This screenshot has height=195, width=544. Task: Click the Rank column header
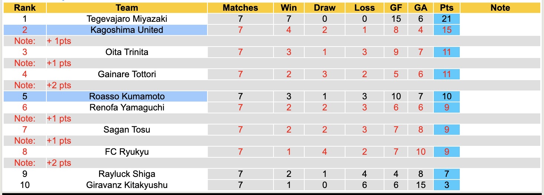tap(24, 8)
